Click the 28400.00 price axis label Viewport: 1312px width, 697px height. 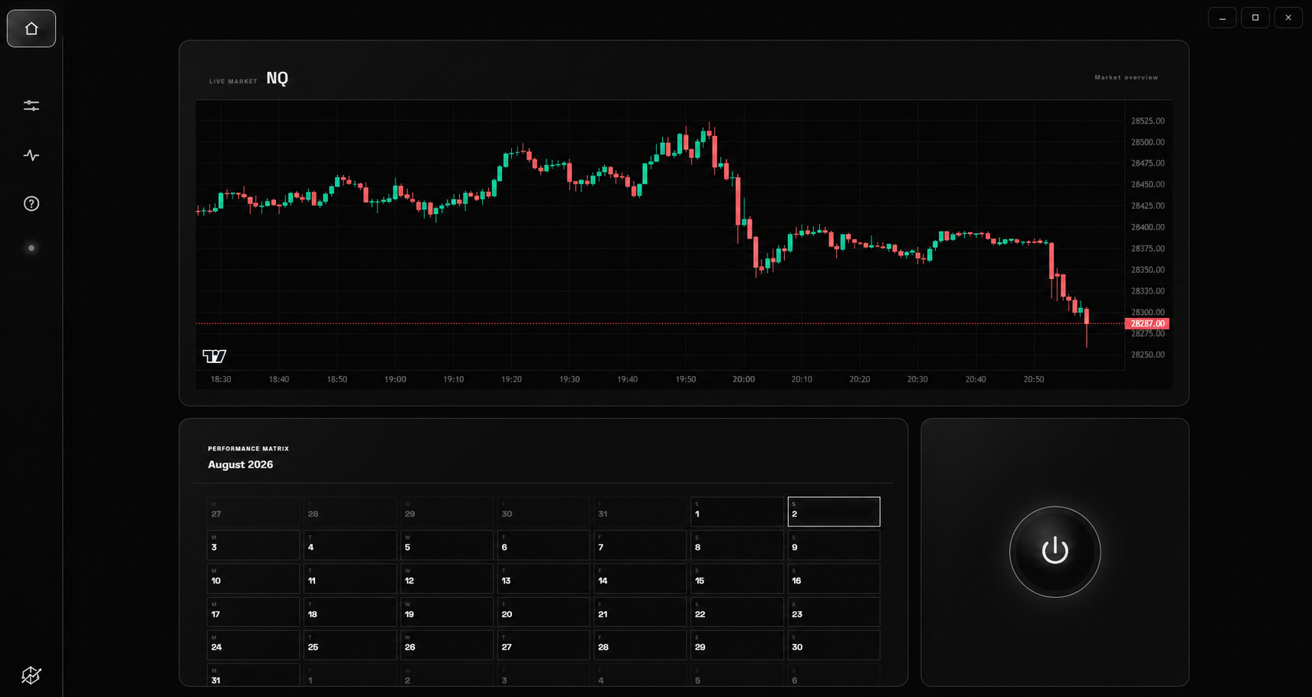pos(1147,227)
